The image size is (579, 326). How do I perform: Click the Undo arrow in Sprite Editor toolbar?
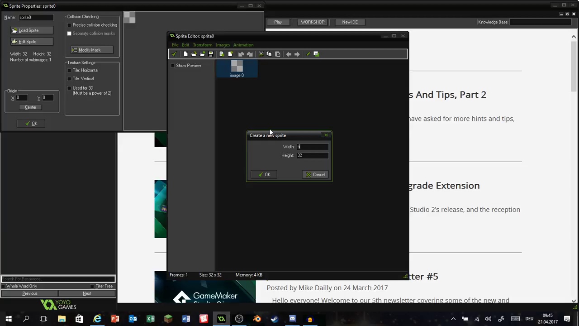(241, 54)
